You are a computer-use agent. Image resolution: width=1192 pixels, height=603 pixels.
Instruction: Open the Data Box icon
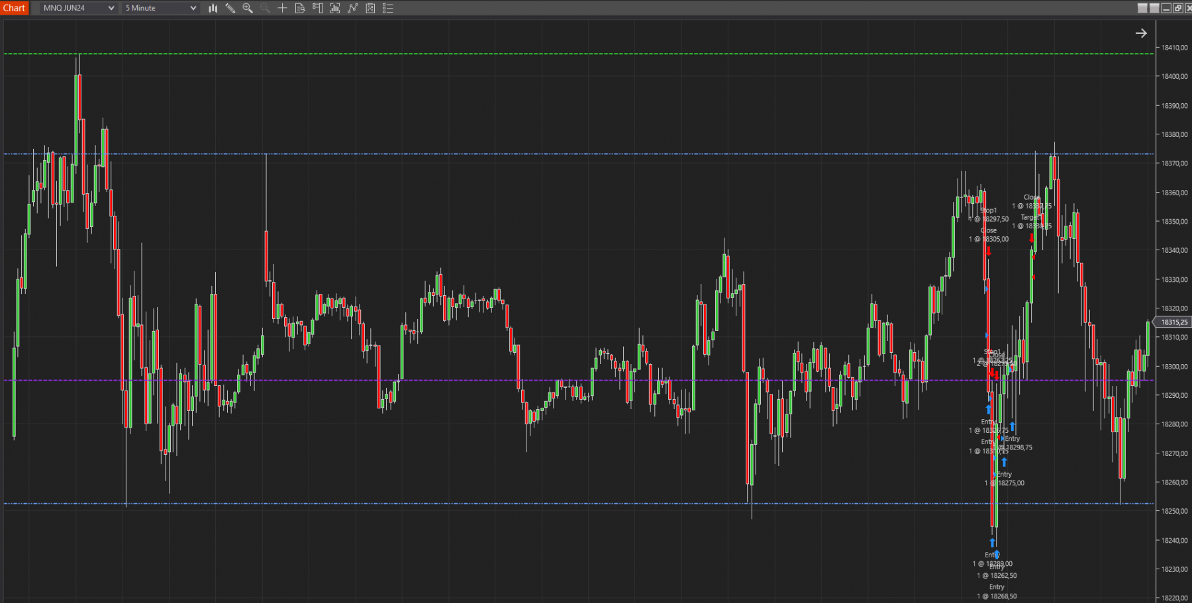(300, 8)
